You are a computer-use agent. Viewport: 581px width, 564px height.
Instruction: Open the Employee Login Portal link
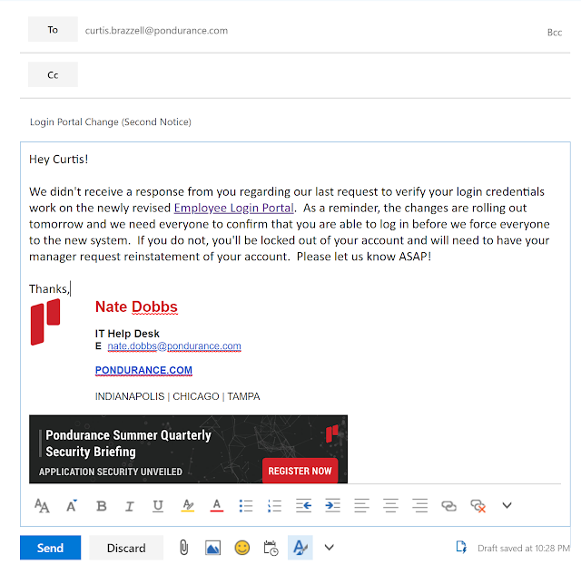point(234,208)
